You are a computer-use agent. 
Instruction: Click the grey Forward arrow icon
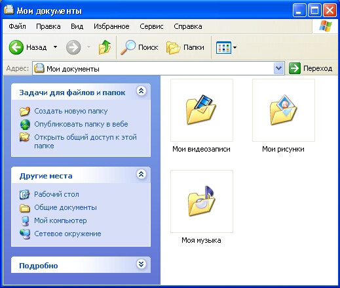click(x=73, y=47)
